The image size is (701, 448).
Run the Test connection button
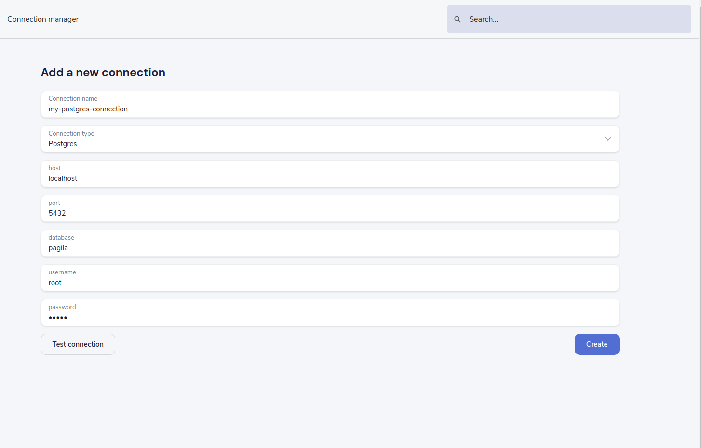pos(78,344)
